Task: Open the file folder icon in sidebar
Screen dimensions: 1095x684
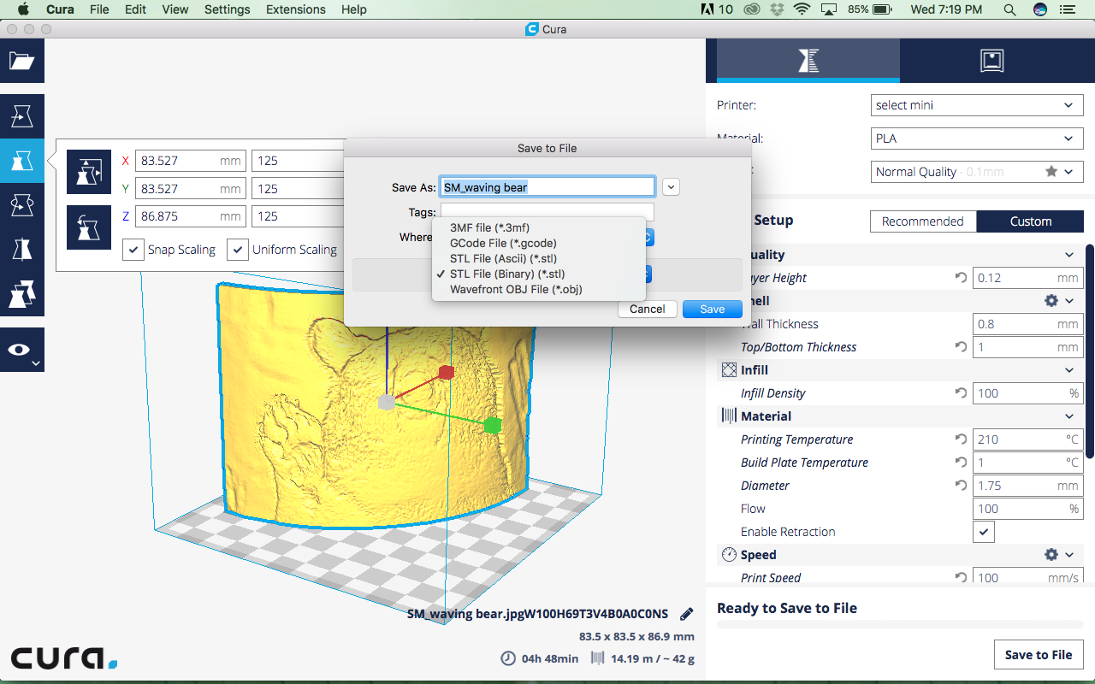Action: click(21, 61)
